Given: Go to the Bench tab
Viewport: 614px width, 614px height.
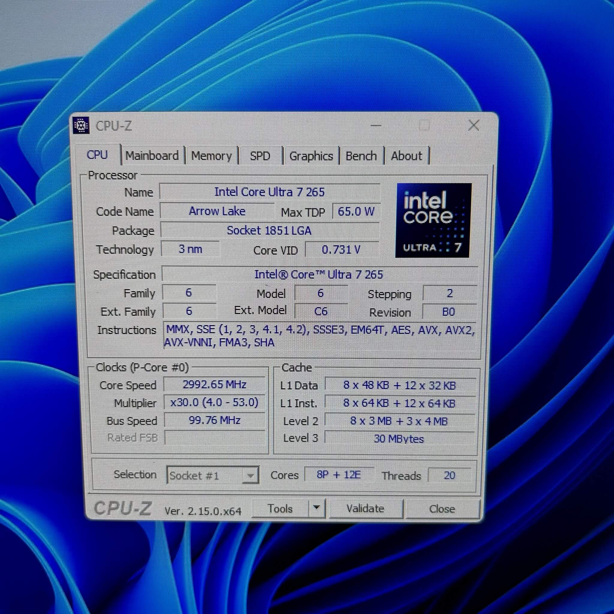Looking at the screenshot, I should [x=361, y=156].
